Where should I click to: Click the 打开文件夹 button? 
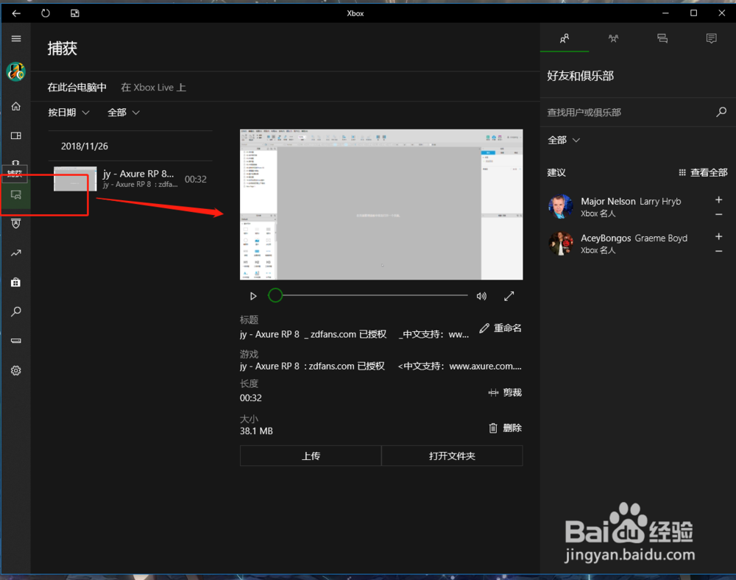coord(452,456)
